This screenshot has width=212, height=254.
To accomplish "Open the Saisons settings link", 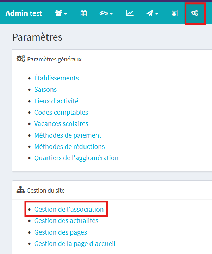I will click(45, 89).
